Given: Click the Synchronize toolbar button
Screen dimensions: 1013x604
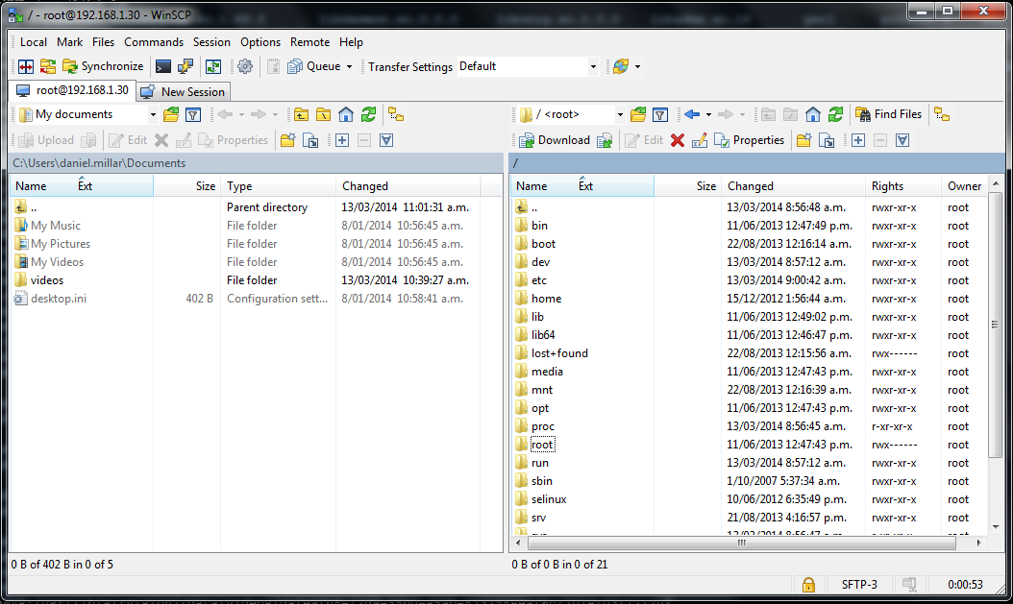Looking at the screenshot, I should 104,66.
